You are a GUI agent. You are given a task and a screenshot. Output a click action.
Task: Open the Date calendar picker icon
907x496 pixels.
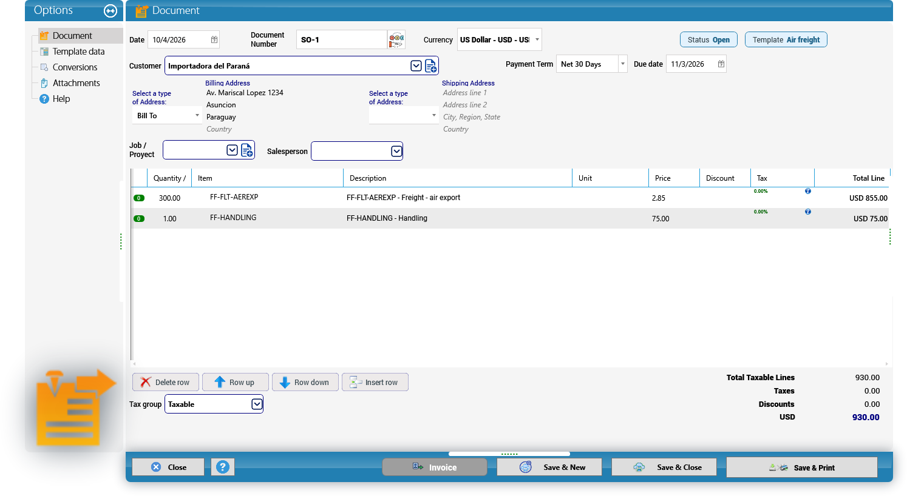[214, 39]
